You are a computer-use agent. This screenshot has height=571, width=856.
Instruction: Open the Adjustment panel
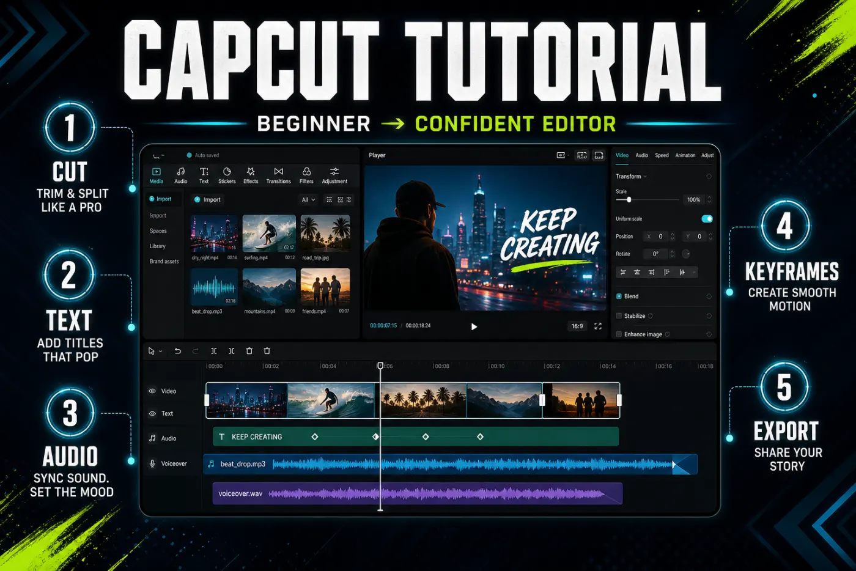pyautogui.click(x=334, y=175)
